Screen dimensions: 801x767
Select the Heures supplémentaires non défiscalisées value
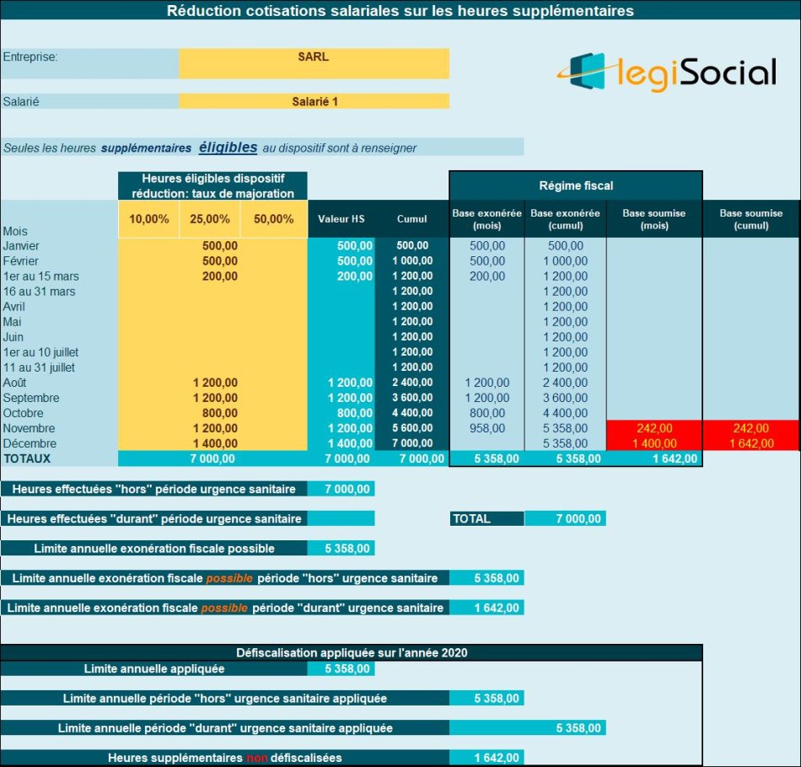tap(486, 758)
